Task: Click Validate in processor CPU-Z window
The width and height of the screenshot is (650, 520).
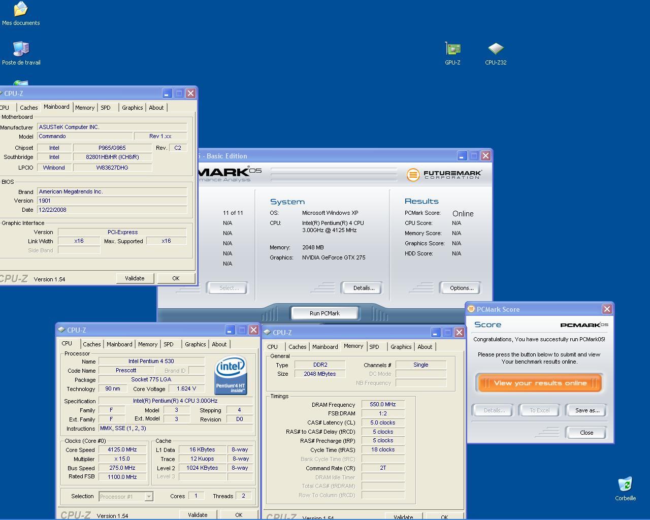Action: [198, 514]
